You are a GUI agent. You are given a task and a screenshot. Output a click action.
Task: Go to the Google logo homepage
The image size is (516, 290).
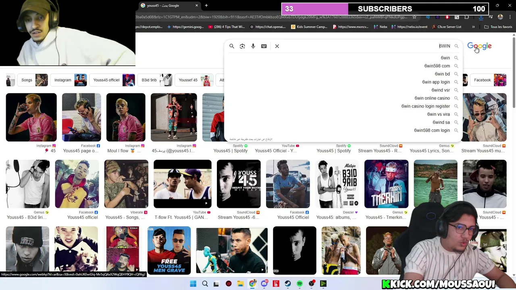[479, 46]
